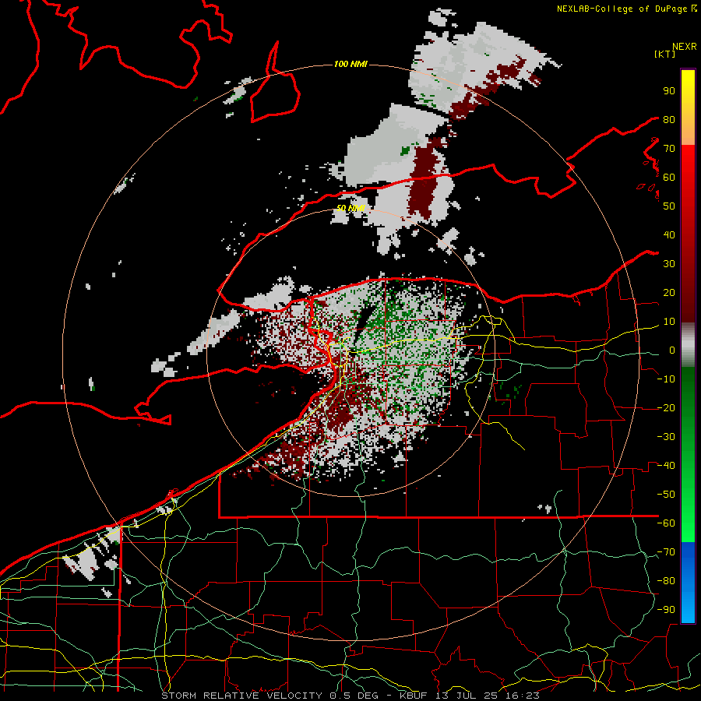The height and width of the screenshot is (701, 701).
Task: Click the -60 value on the color scale
Action: (666, 523)
